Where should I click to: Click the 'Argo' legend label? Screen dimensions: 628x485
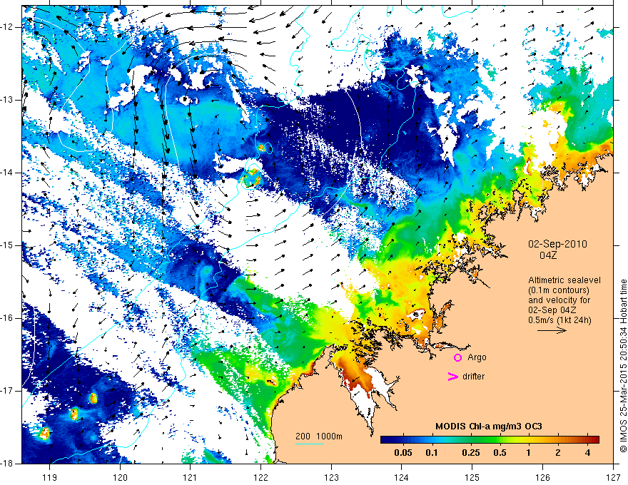477,357
